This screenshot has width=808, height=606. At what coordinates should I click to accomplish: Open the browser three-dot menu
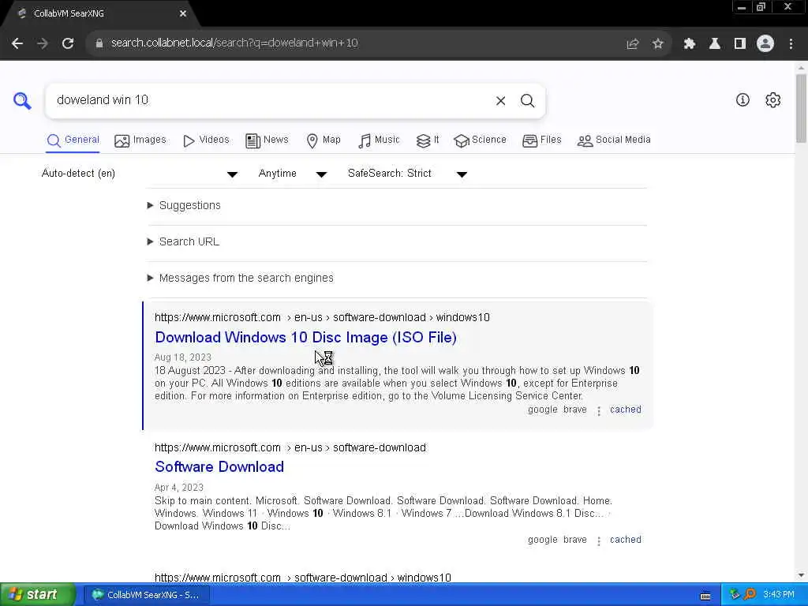pyautogui.click(x=791, y=44)
